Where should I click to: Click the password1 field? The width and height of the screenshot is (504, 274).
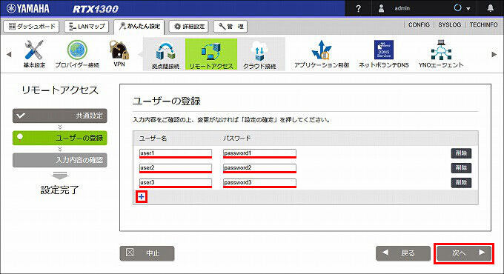(x=259, y=153)
